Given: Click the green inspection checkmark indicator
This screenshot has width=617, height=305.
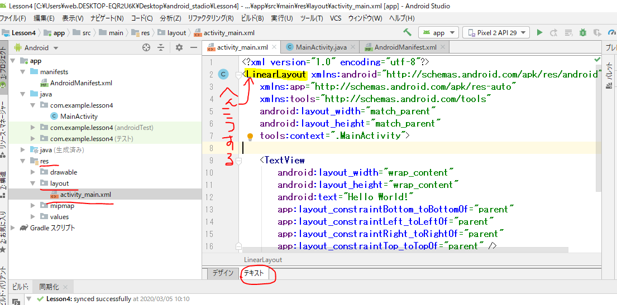Looking at the screenshot, I should 597,59.
